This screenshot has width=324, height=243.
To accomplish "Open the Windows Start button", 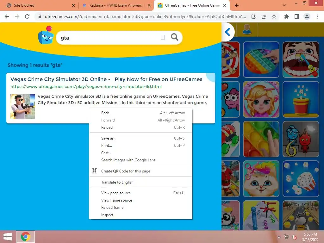I will [8, 237].
